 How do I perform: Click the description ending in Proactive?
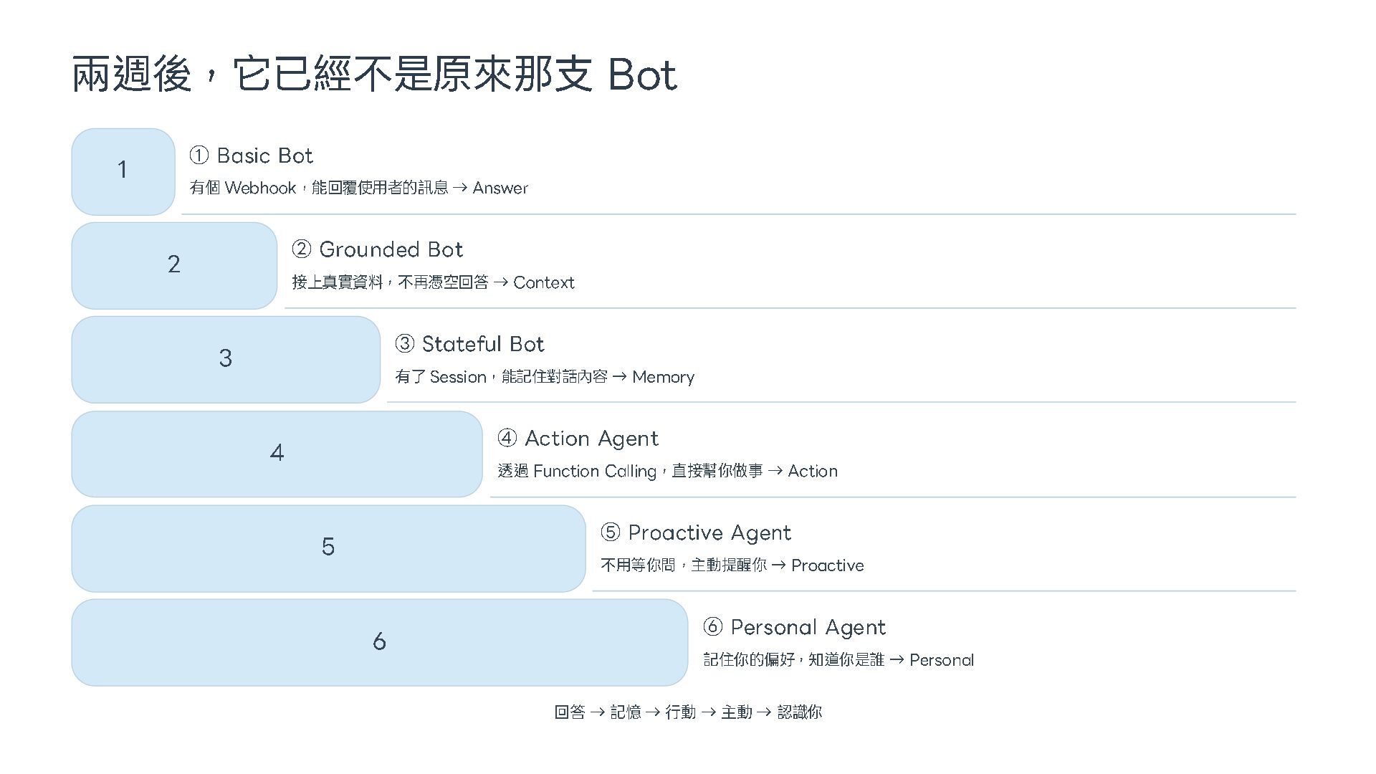(732, 565)
